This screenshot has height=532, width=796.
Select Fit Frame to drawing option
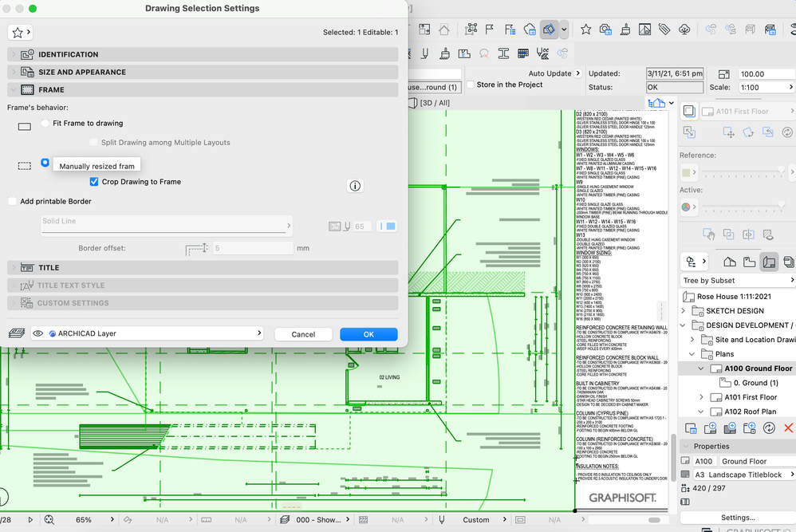[x=45, y=124]
